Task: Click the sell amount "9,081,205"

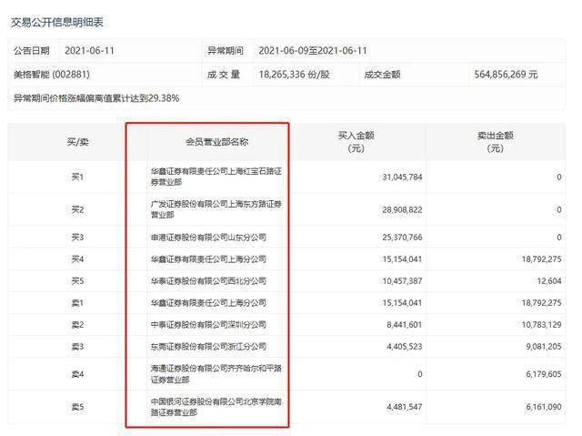Action: (544, 347)
